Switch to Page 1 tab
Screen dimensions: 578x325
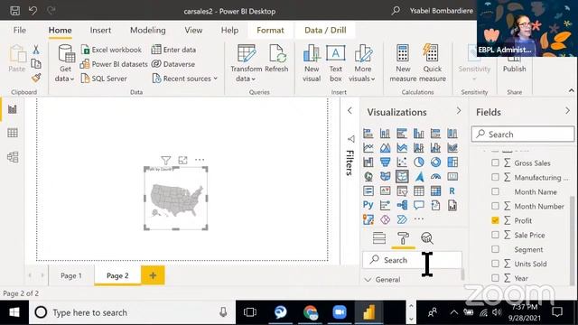(x=71, y=275)
